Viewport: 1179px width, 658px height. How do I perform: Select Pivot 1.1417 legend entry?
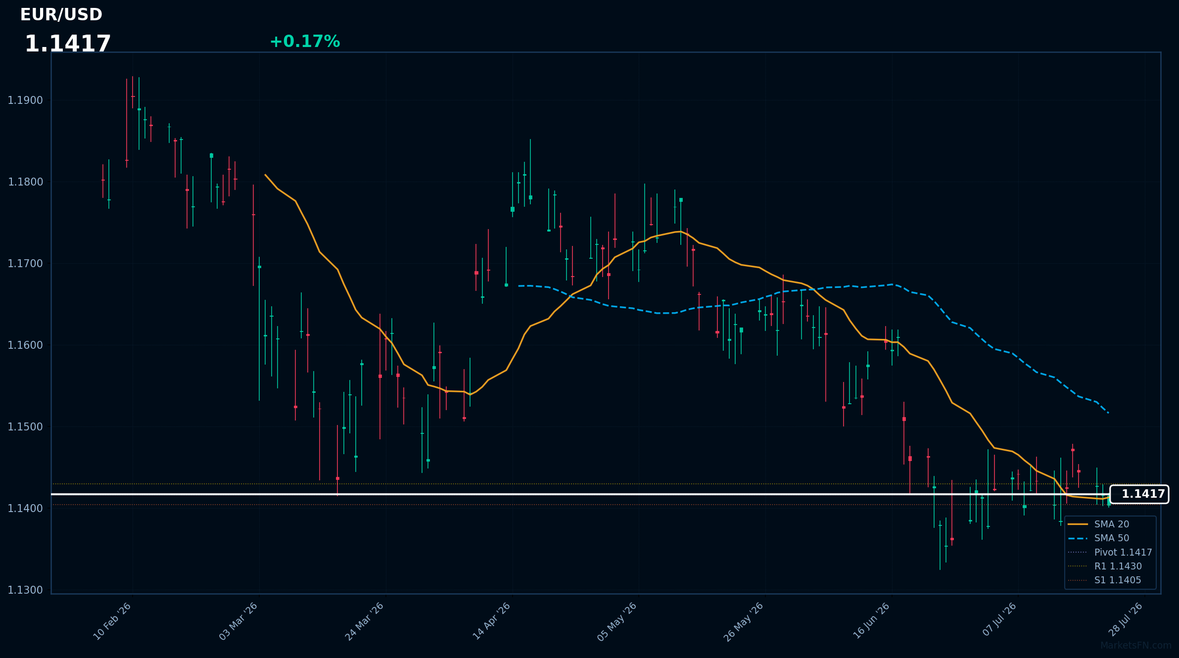click(1110, 552)
